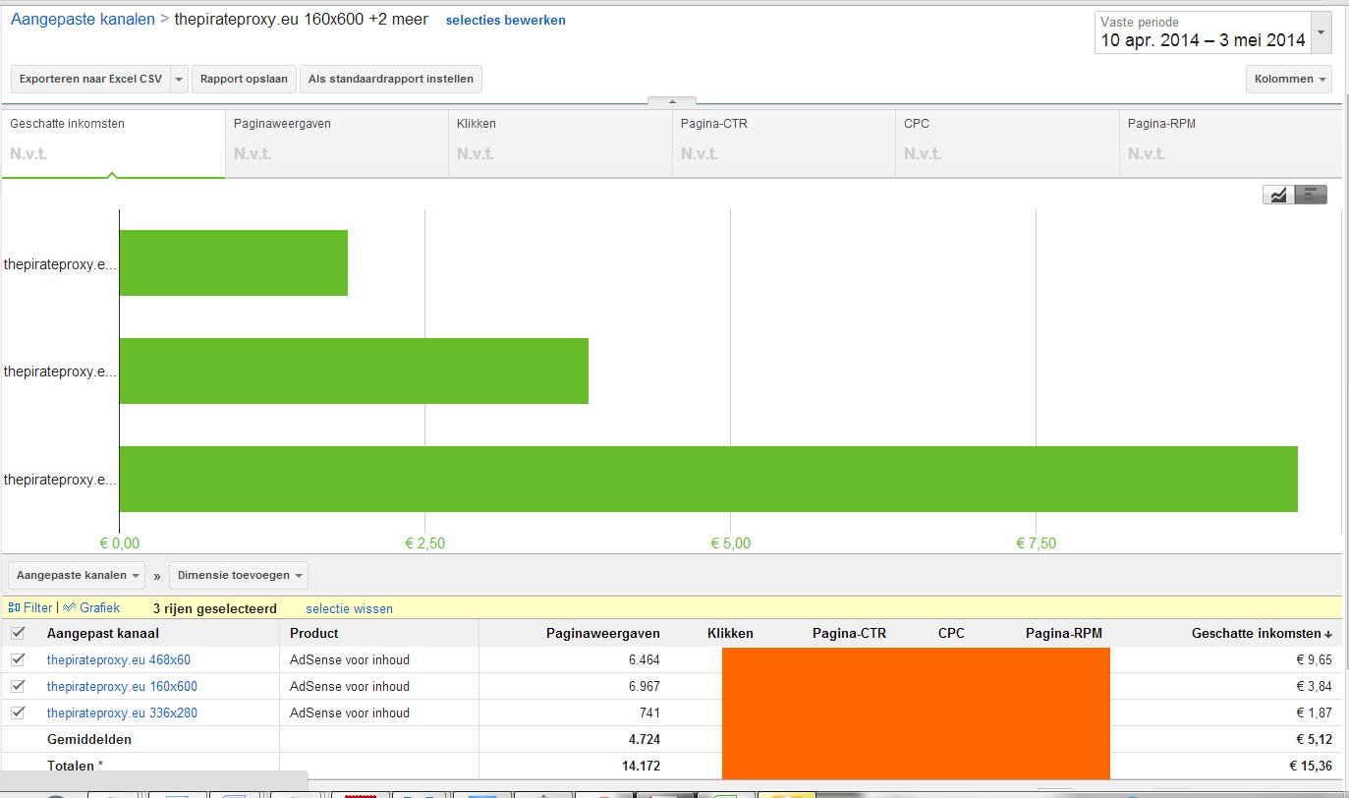Click the shortest green bar in chart
Image resolution: width=1349 pixels, height=798 pixels.
pyautogui.click(x=234, y=262)
